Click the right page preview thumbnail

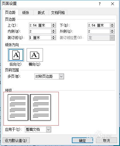[40, 107]
